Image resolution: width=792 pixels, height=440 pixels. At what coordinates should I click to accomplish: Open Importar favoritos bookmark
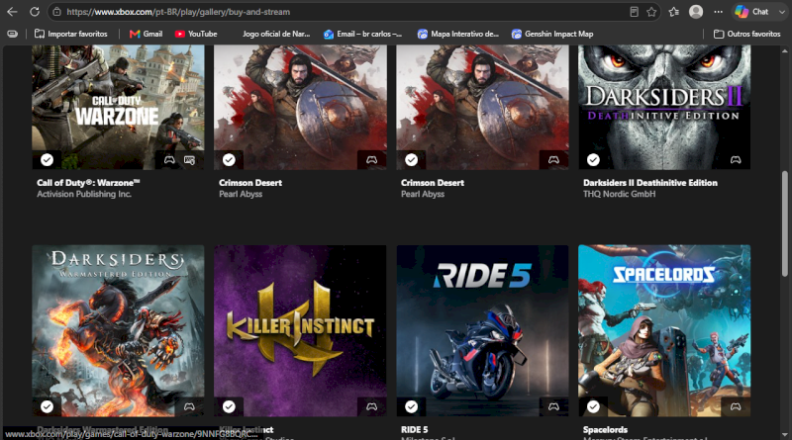coord(70,34)
